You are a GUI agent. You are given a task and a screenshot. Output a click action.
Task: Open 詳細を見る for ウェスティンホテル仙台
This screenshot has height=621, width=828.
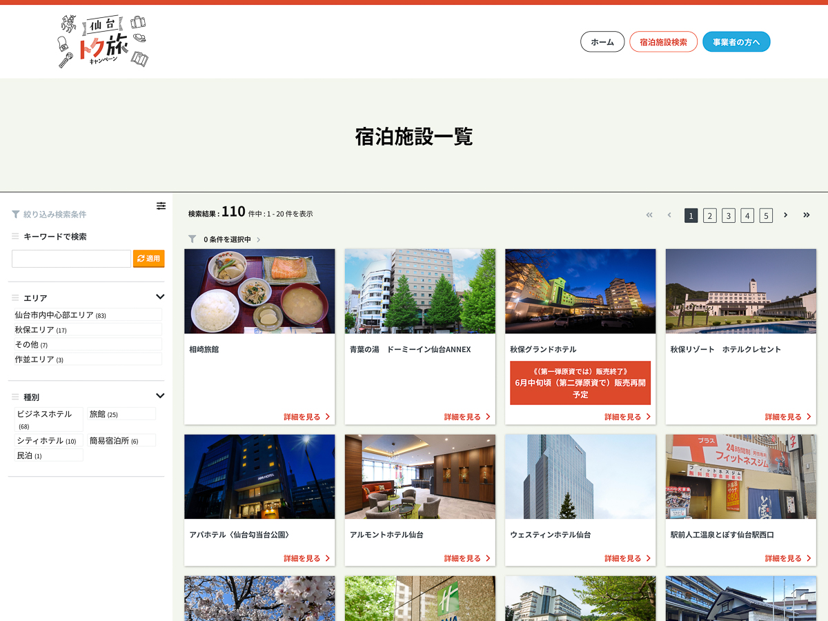click(627, 558)
